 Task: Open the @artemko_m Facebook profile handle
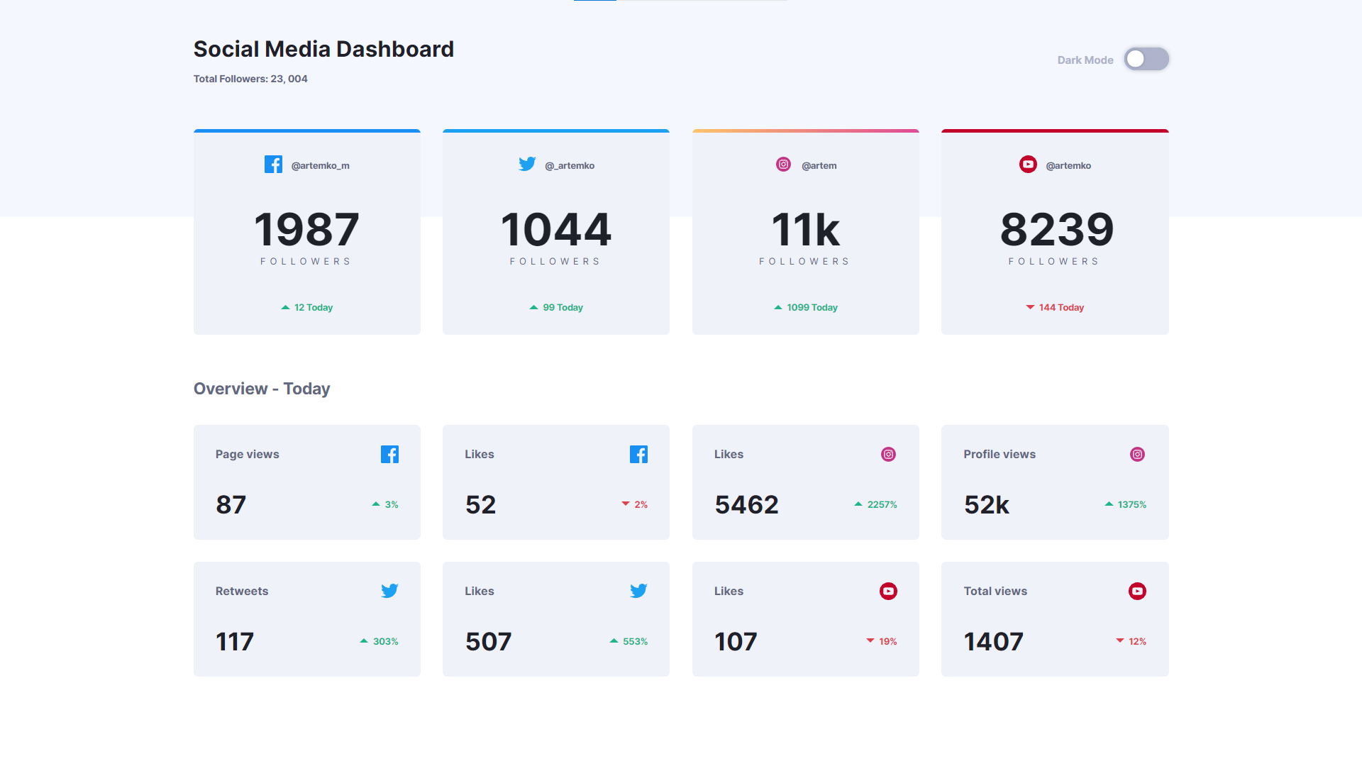point(321,165)
